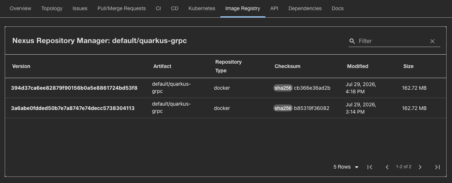This screenshot has height=183, width=452.
Task: Go to previous page arrow
Action: (x=387, y=167)
